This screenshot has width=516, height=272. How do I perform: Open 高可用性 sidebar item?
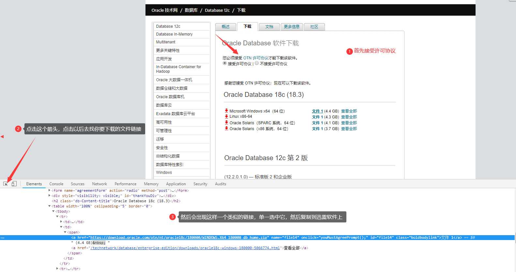(x=182, y=122)
